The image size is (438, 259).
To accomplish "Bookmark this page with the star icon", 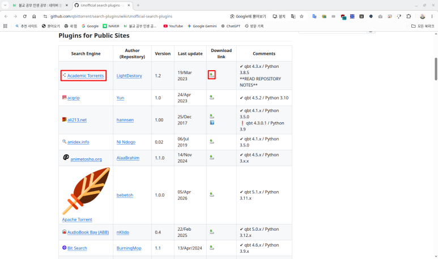I will [301, 16].
